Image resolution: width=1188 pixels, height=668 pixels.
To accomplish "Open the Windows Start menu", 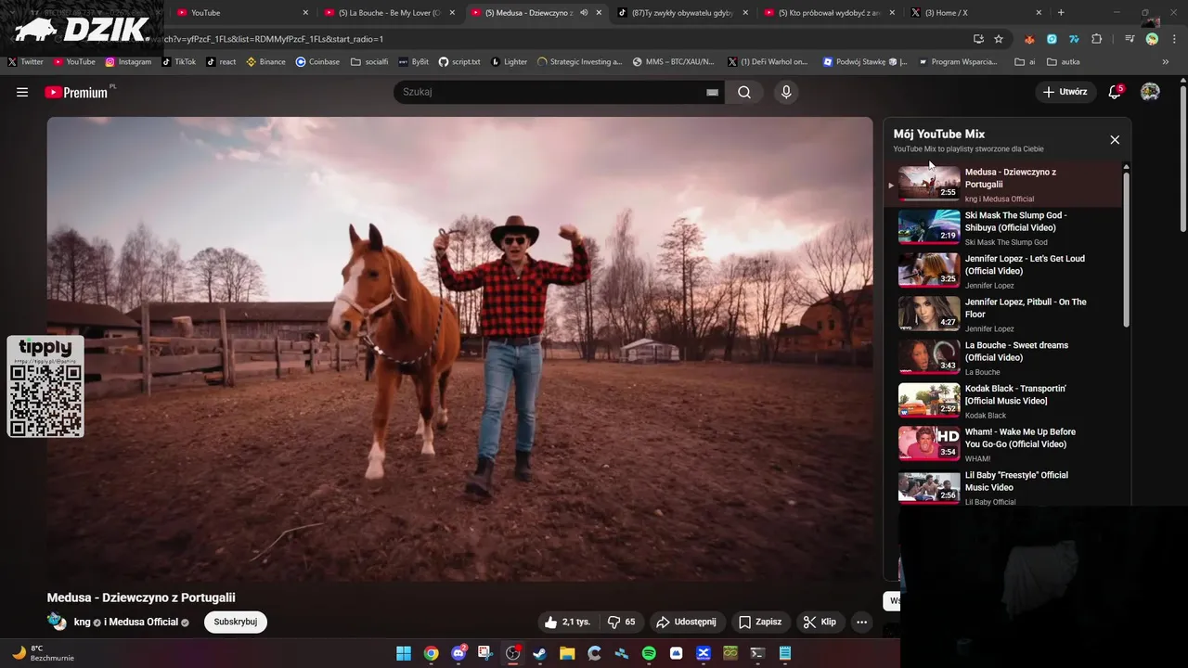I will pyautogui.click(x=404, y=653).
